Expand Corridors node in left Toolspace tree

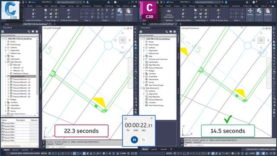pos(6,102)
